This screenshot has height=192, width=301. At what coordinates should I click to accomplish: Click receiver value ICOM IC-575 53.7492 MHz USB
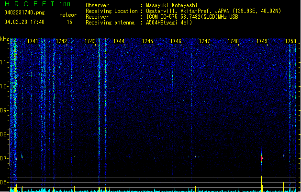[192, 17]
